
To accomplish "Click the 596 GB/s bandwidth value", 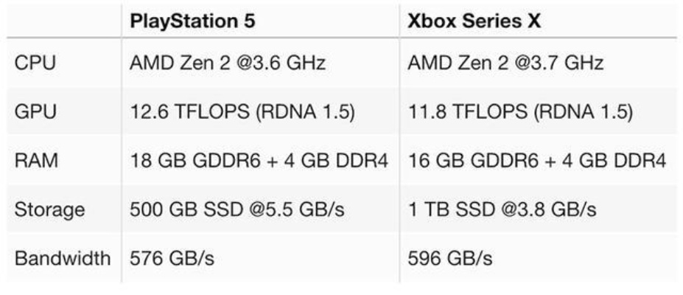I will pos(450,259).
